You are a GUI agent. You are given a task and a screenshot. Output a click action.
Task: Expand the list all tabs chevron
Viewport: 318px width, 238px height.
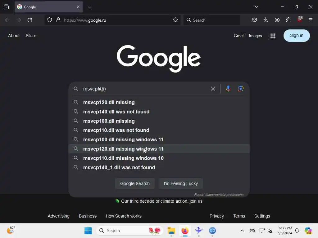[256, 7]
